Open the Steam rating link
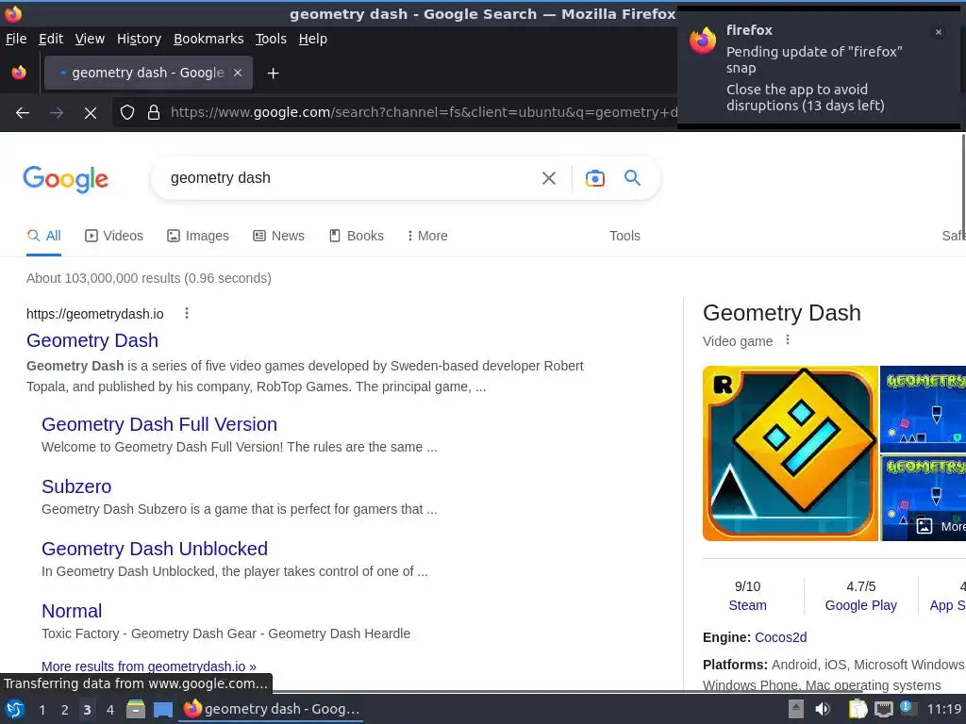 747,605
